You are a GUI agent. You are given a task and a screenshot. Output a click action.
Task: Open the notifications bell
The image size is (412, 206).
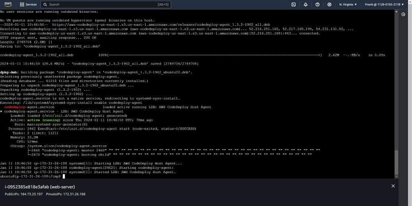click(305, 4)
